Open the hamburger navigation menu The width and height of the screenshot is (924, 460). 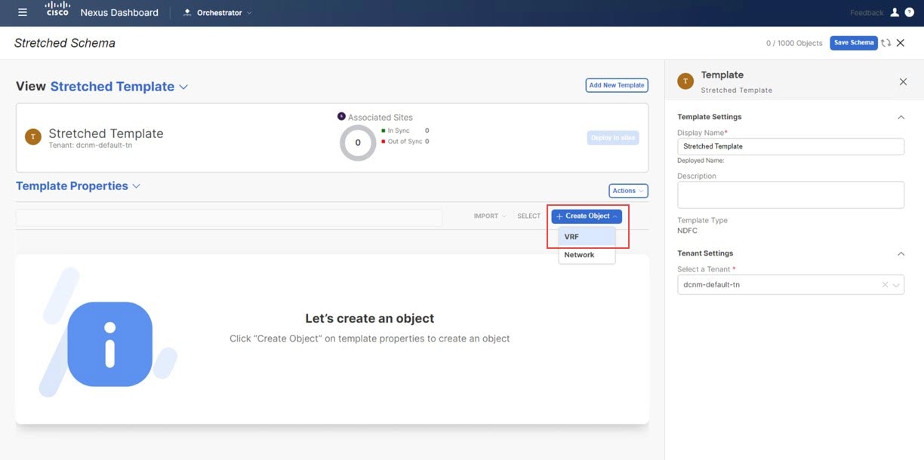click(x=23, y=12)
